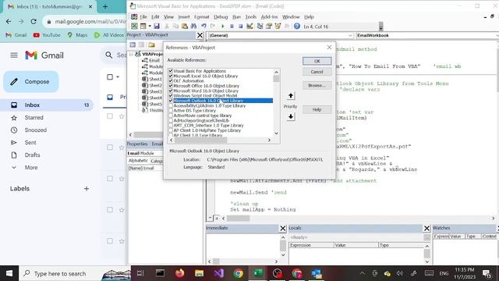Reload the Gmail page in the browser

(34, 21)
